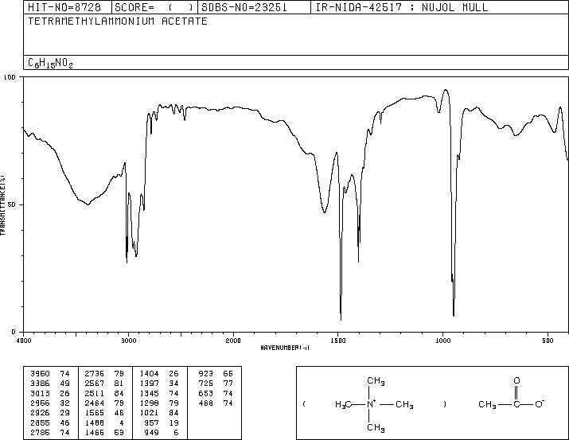The height and width of the screenshot is (440, 569).
Task: Click the 2736 entry in peak table
Action: pyautogui.click(x=95, y=374)
